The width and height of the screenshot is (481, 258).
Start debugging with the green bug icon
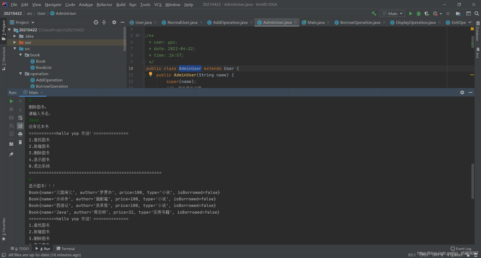(x=419, y=14)
